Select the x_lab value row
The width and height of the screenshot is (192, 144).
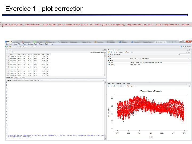click(149, 62)
